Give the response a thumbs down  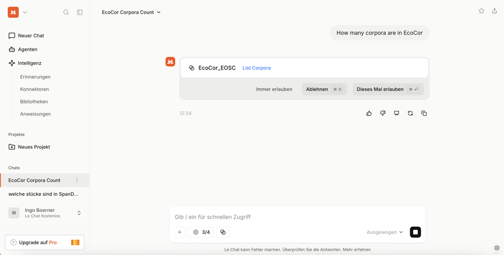pyautogui.click(x=383, y=113)
